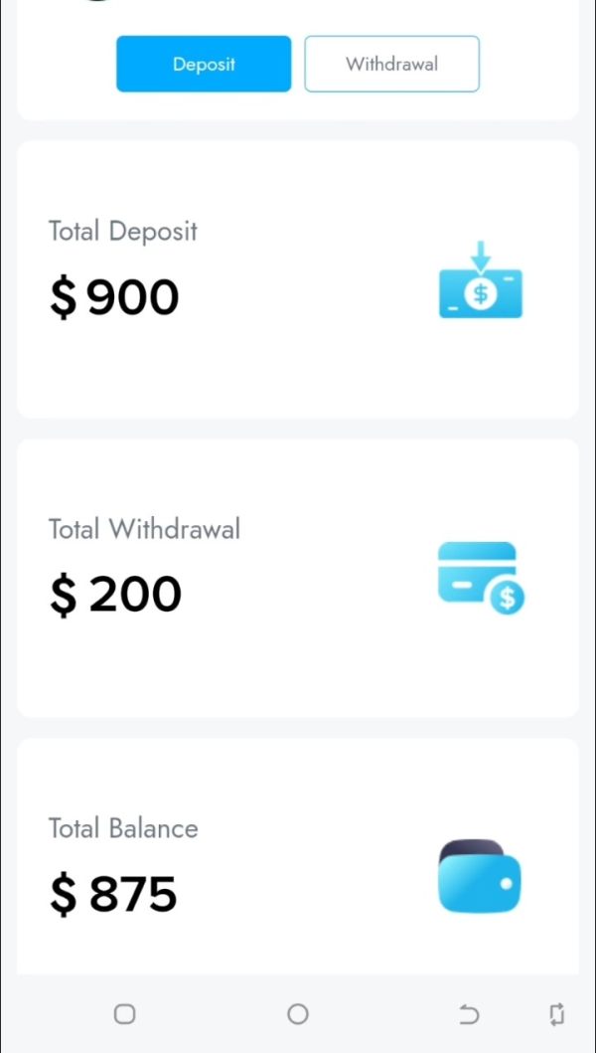Select the Total Balance label

point(123,828)
